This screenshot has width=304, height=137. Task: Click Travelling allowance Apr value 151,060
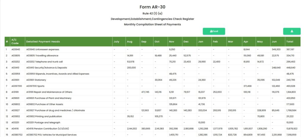click(247, 56)
